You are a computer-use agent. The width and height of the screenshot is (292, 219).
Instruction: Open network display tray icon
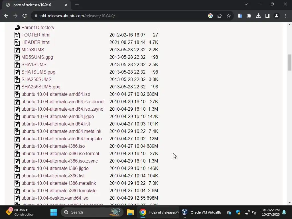[x=247, y=212]
